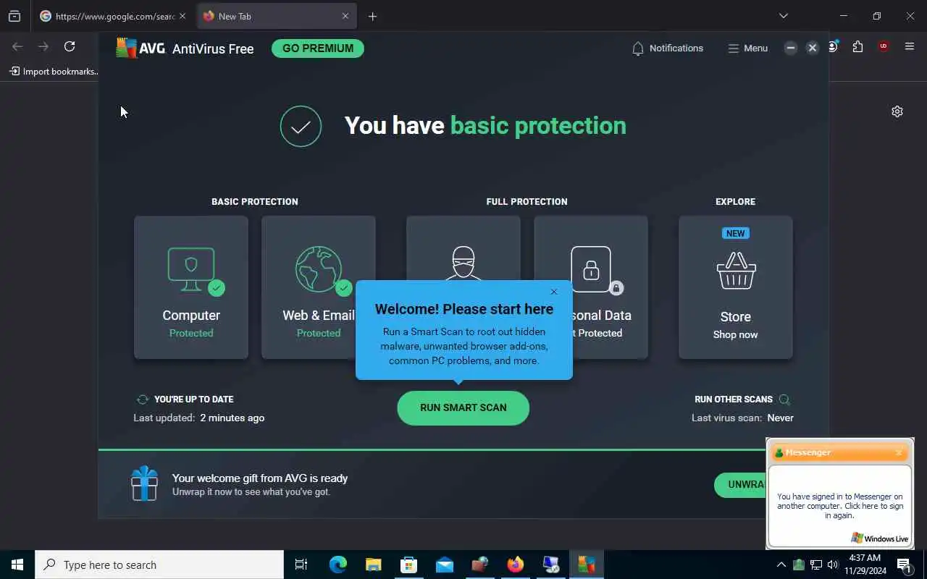Open Task View on the taskbar
Screen dimensions: 927x579
pyautogui.click(x=301, y=565)
